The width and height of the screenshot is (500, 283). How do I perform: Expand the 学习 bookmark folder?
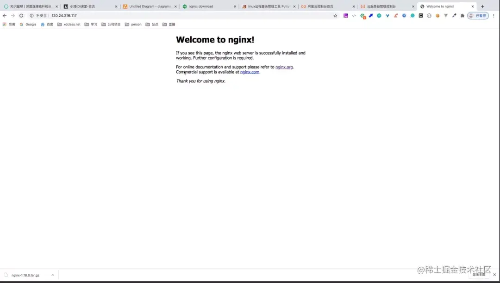91,24
